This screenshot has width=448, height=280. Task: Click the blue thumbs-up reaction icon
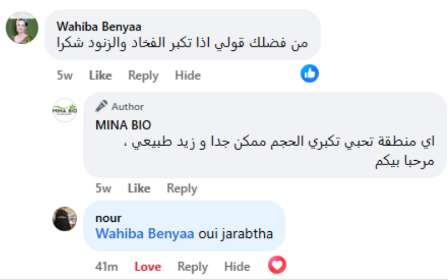click(310, 73)
